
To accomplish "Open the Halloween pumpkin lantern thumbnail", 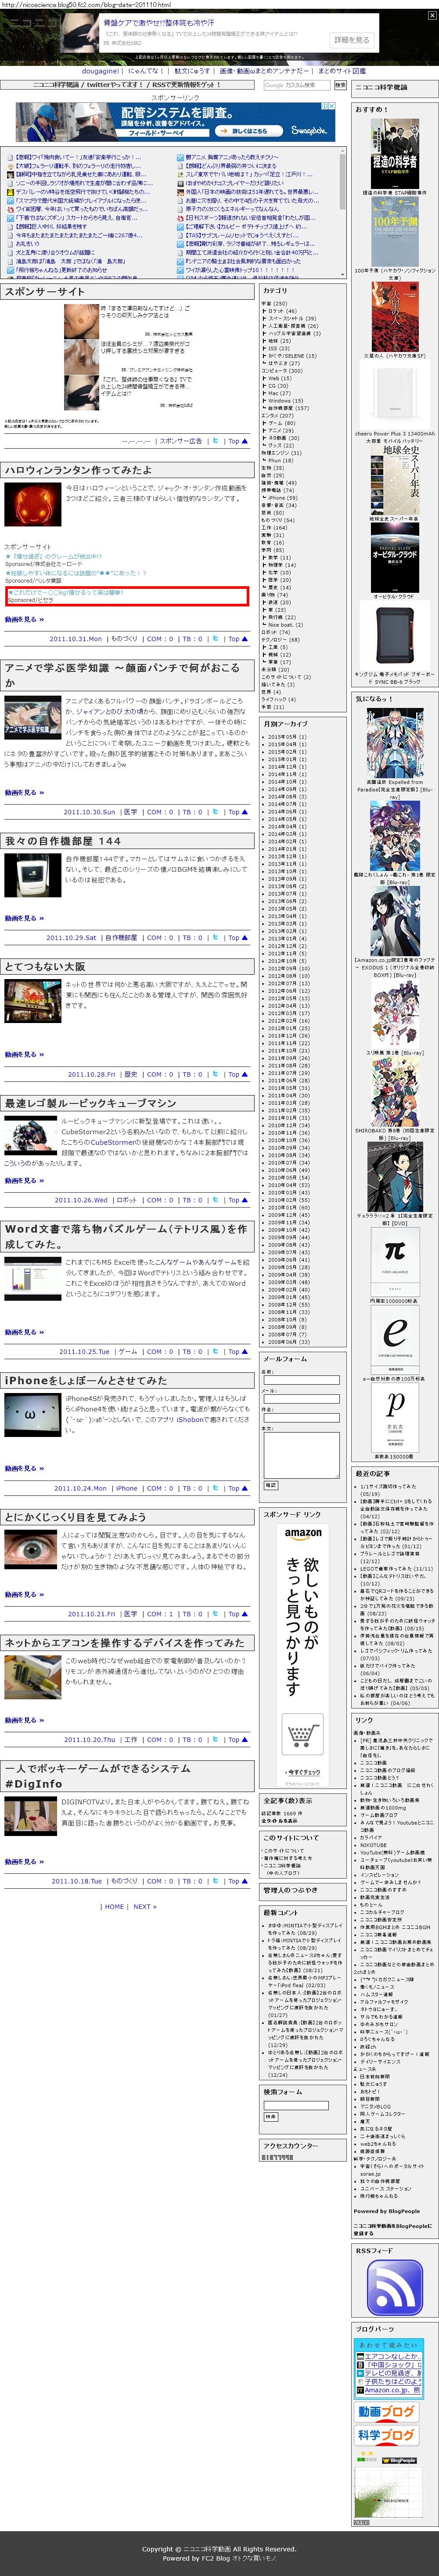I will pyautogui.click(x=32, y=504).
